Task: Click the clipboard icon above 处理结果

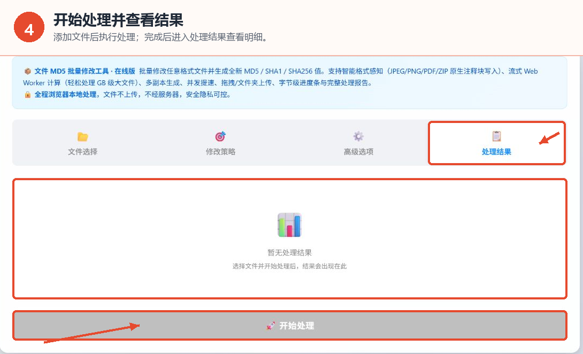Action: coord(496,136)
